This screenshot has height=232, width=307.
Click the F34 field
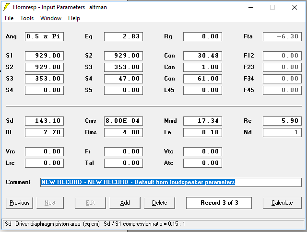[282, 79]
